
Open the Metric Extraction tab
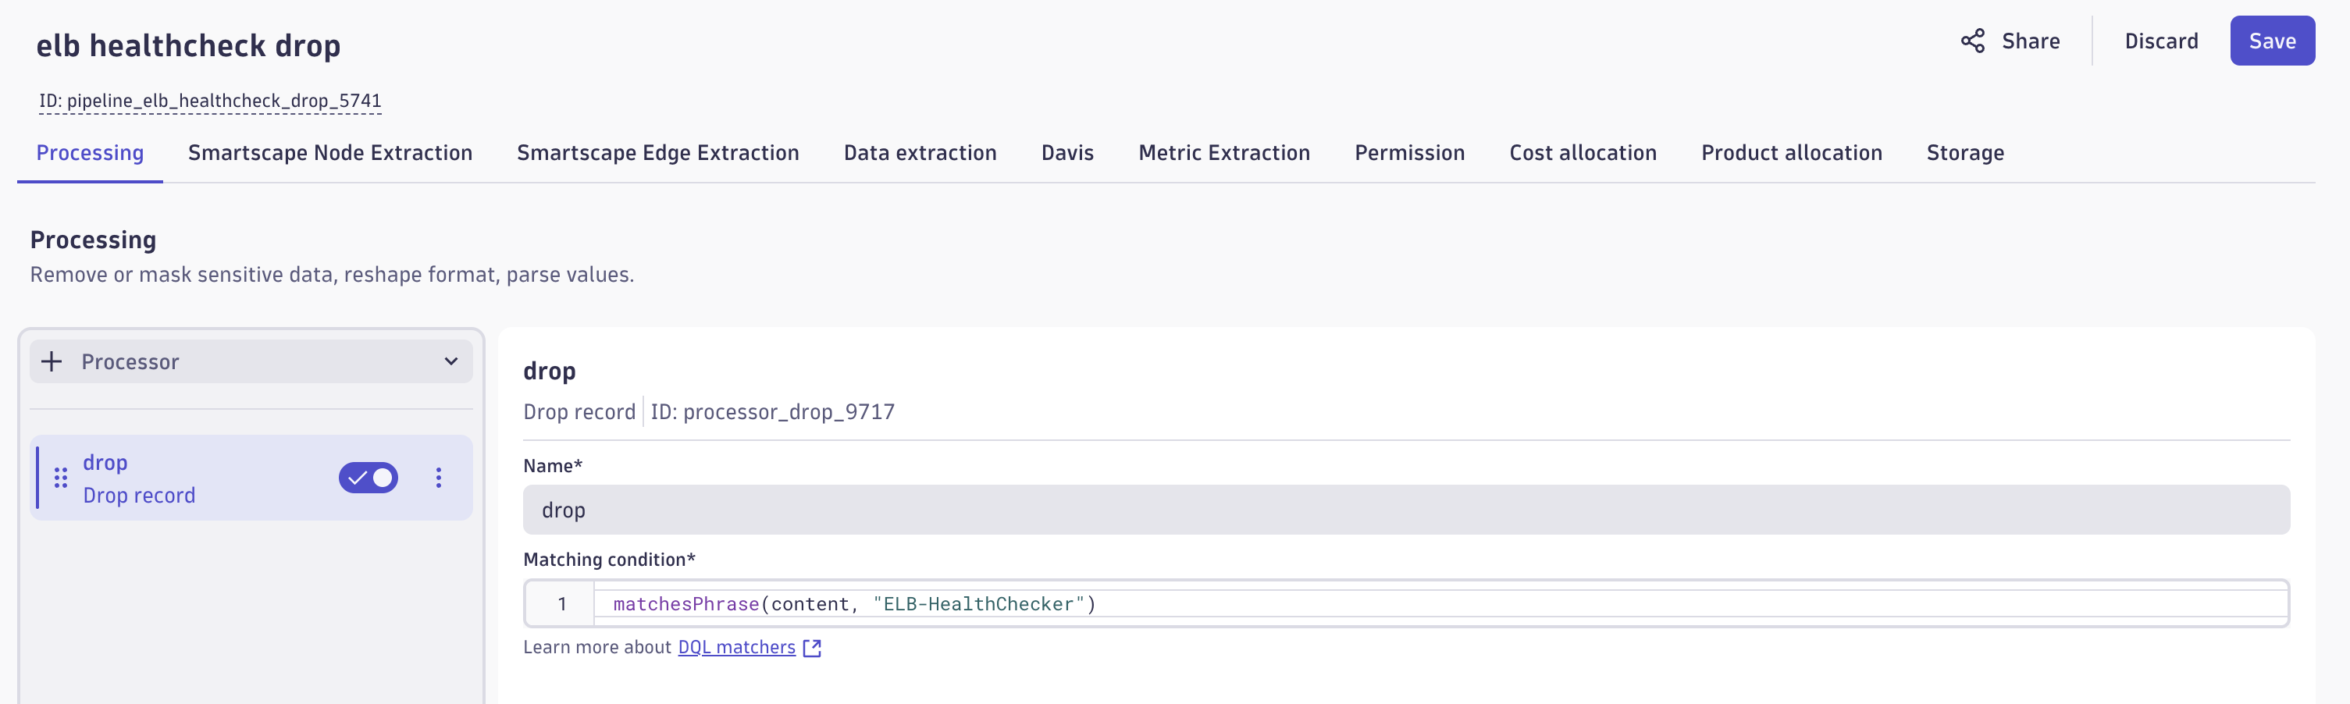[x=1223, y=152]
